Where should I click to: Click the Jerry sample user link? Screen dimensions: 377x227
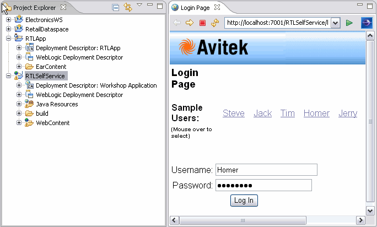[348, 113]
